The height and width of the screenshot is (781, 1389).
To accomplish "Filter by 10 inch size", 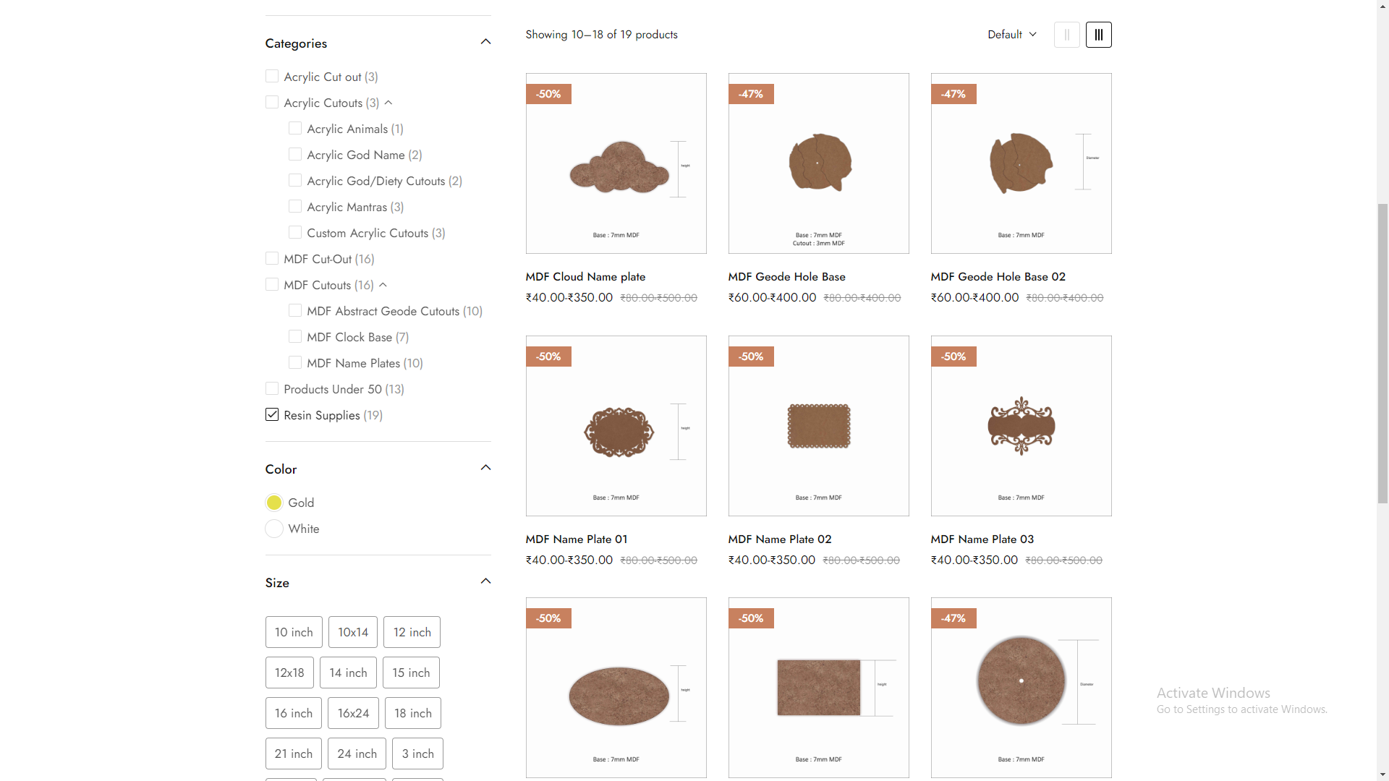I will pyautogui.click(x=294, y=632).
